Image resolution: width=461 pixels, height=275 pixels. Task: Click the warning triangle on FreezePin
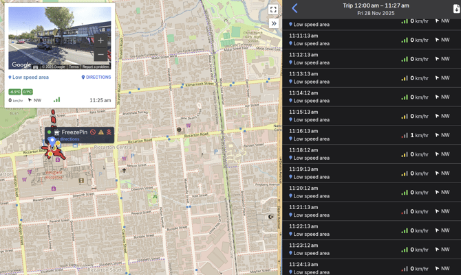(x=100, y=132)
